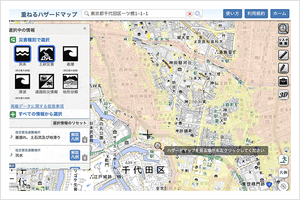This screenshot has width=300, height=200.
Task: Select the 道路防災情報 road disaster icon
Action: coord(46,81)
